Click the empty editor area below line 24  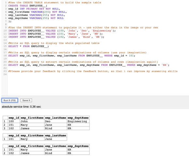[96, 86]
